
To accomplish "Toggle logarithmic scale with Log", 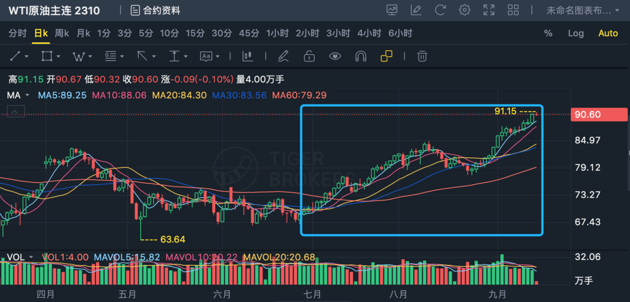I will (x=575, y=33).
